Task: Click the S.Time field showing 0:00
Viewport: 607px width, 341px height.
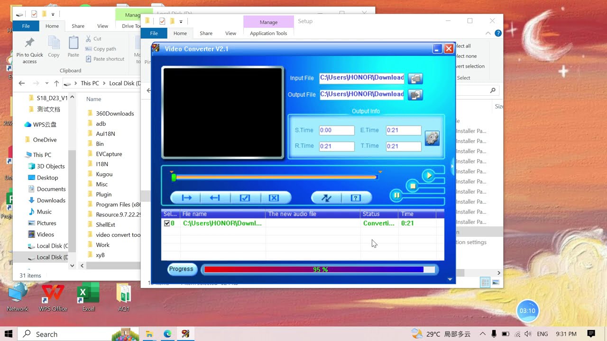Action: click(x=337, y=131)
